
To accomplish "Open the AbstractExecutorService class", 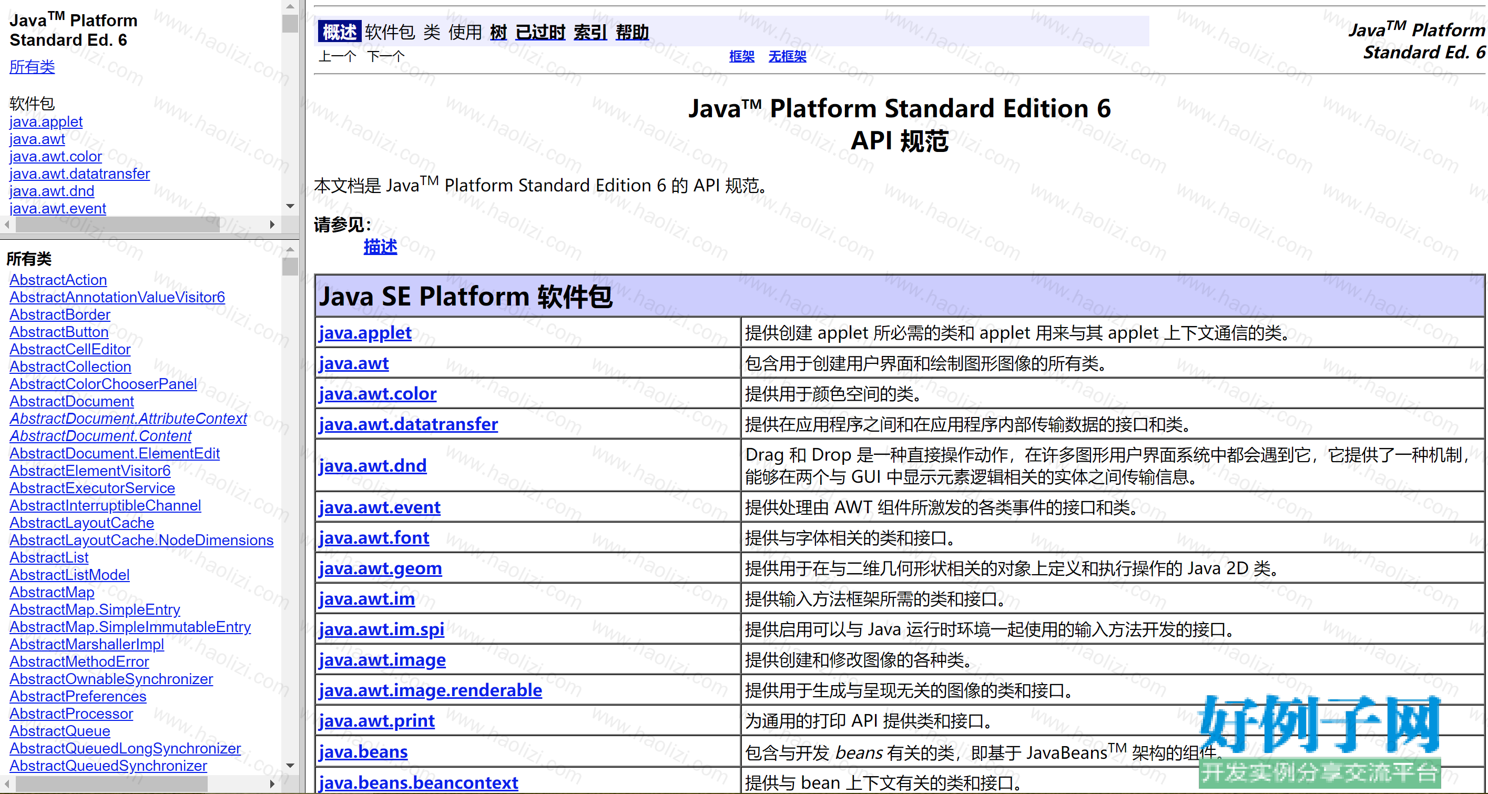I will click(92, 488).
